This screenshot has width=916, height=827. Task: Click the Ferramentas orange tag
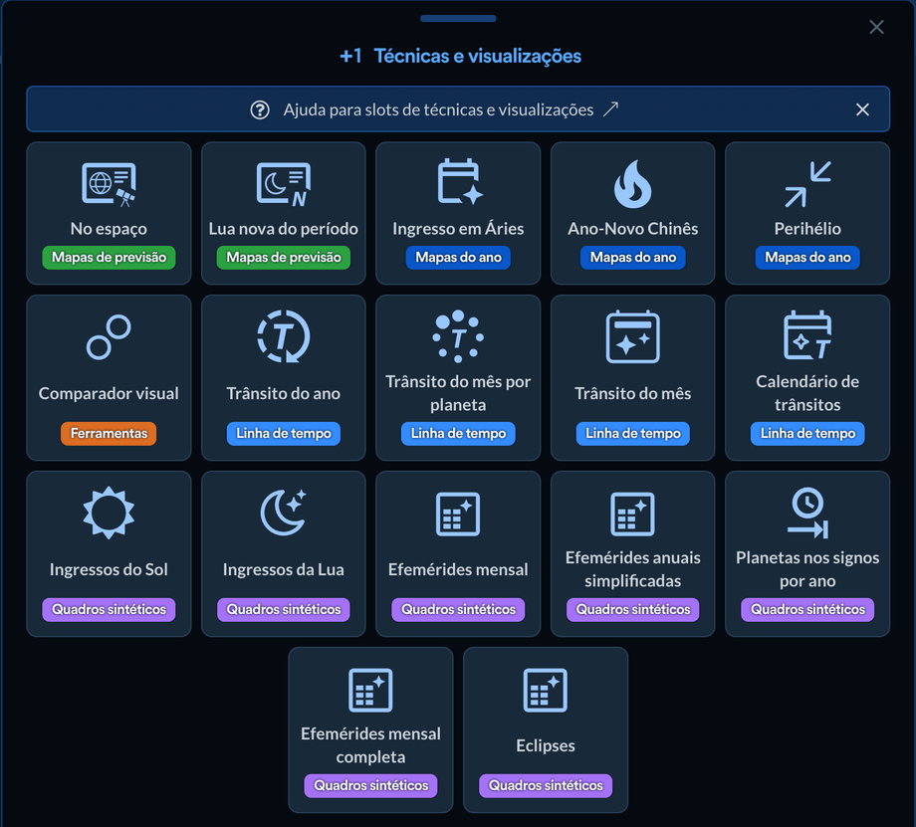coord(109,433)
